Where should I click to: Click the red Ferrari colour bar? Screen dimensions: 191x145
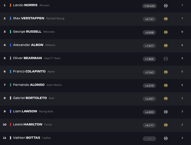pyautogui.click(x=10, y=125)
